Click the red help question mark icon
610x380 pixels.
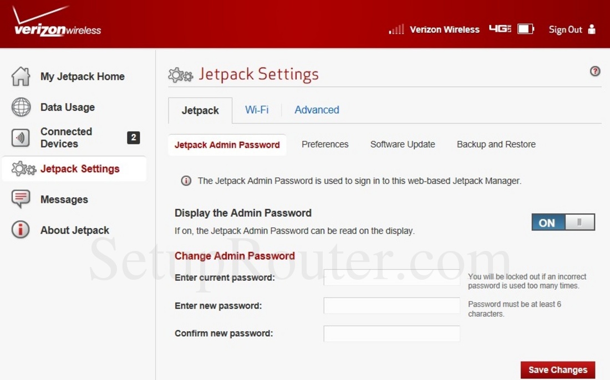[595, 71]
